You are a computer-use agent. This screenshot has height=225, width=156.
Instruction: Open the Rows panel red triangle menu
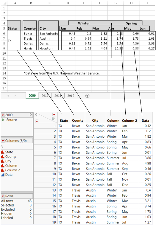(3, 196)
